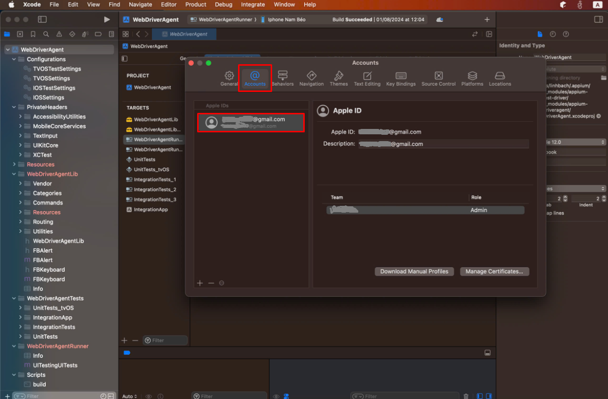Image resolution: width=608 pixels, height=399 pixels.
Task: Collapse the WebDriverAgentTests group
Action: click(x=14, y=298)
